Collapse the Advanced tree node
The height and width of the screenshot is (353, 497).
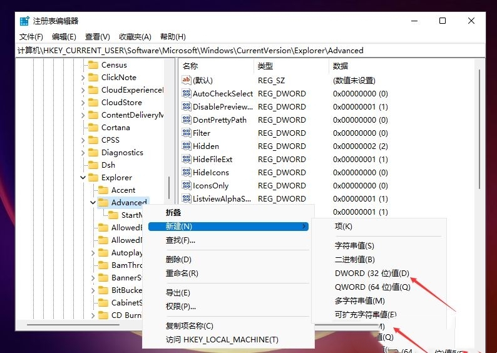93,203
